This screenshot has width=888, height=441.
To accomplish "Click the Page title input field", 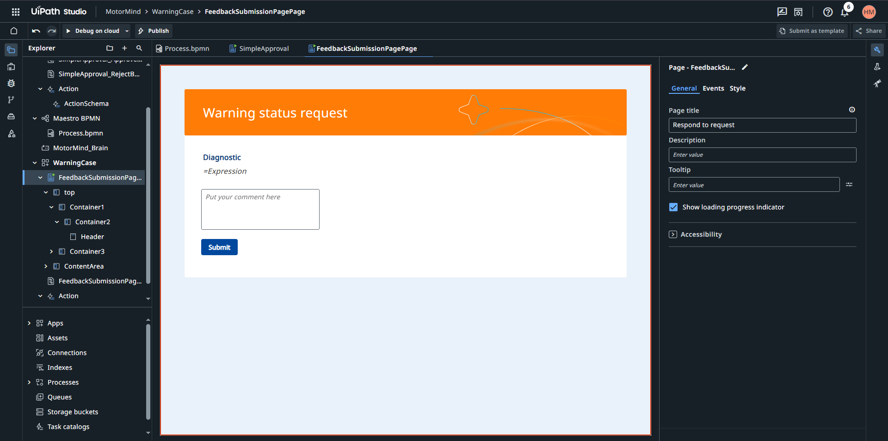I will tap(762, 125).
